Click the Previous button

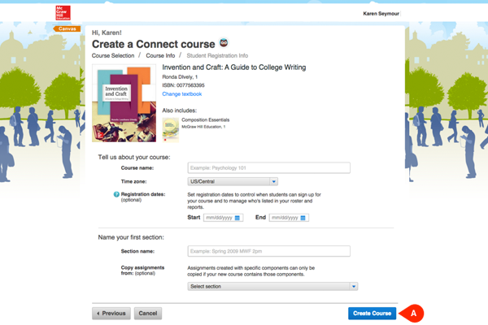pyautogui.click(x=111, y=313)
